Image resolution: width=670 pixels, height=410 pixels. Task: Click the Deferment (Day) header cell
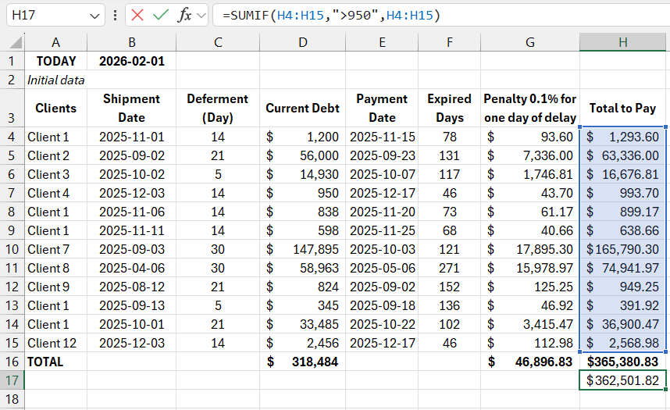coord(218,109)
